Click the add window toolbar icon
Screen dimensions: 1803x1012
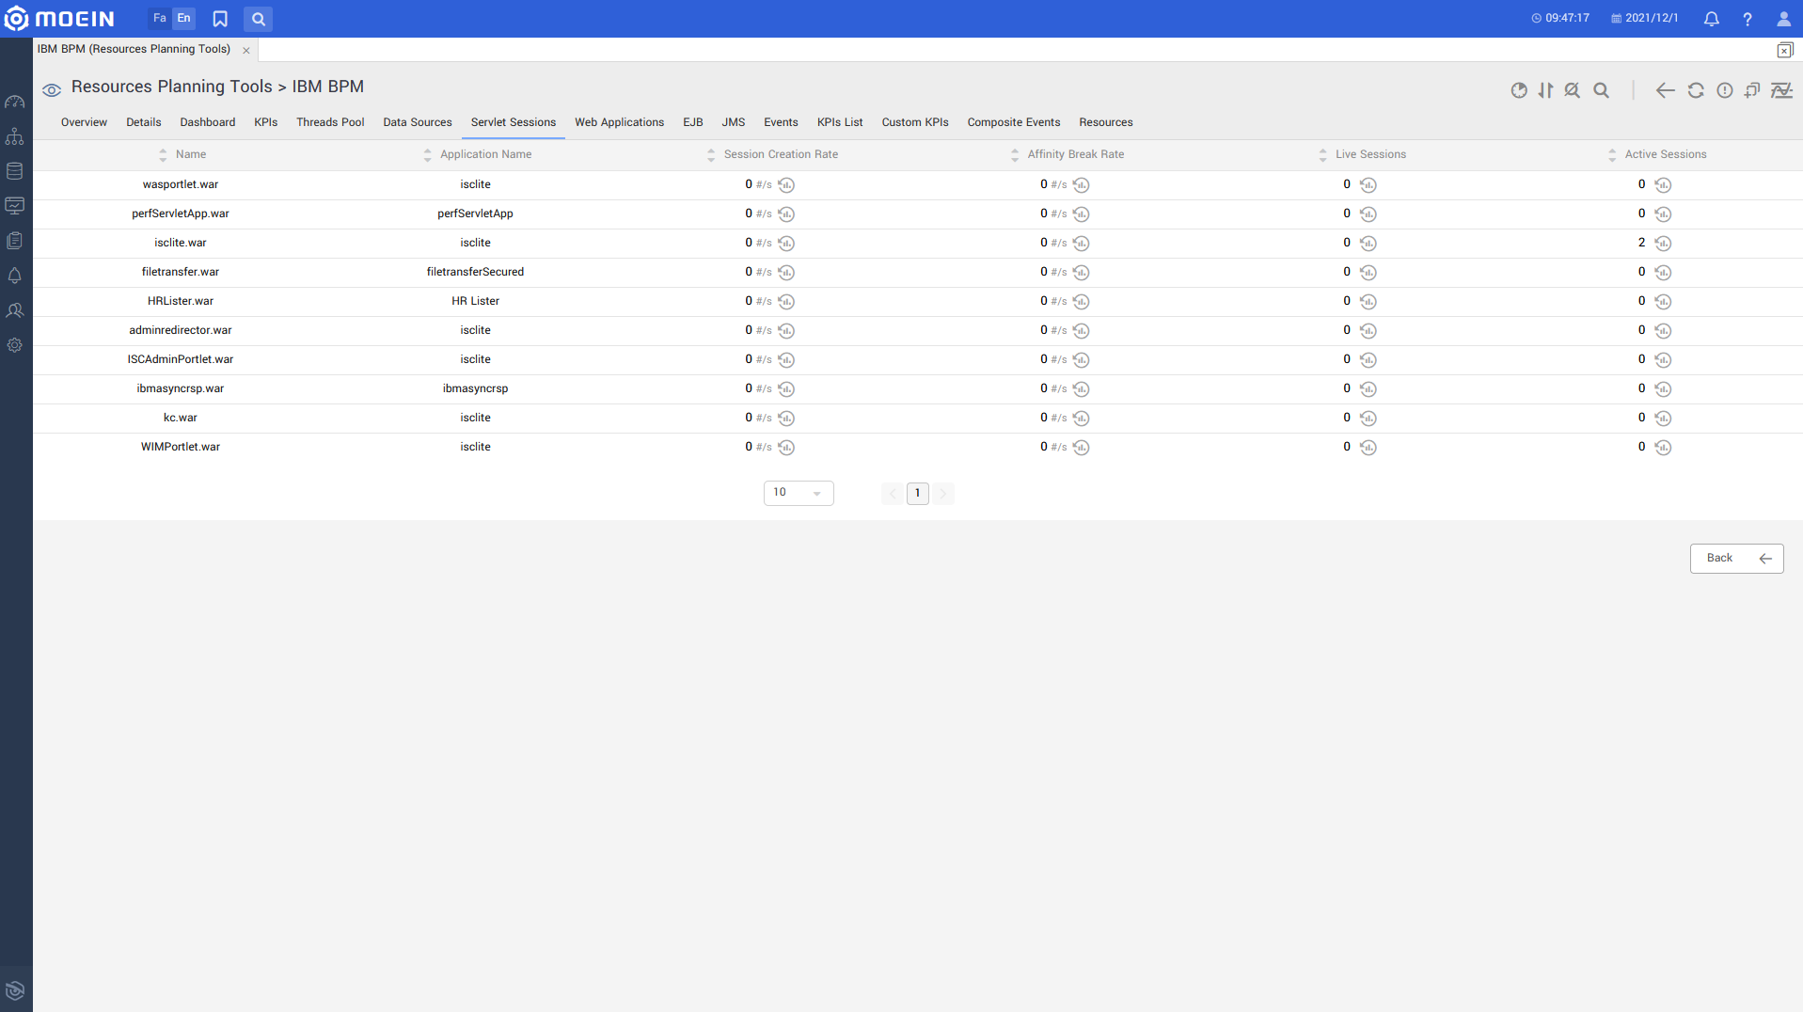tap(1752, 90)
